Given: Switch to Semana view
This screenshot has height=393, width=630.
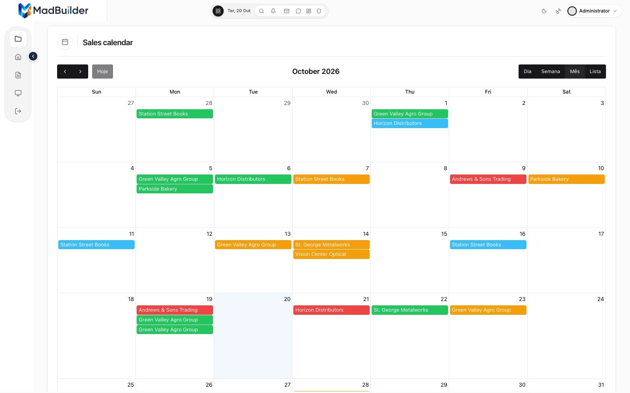Looking at the screenshot, I should tap(550, 72).
